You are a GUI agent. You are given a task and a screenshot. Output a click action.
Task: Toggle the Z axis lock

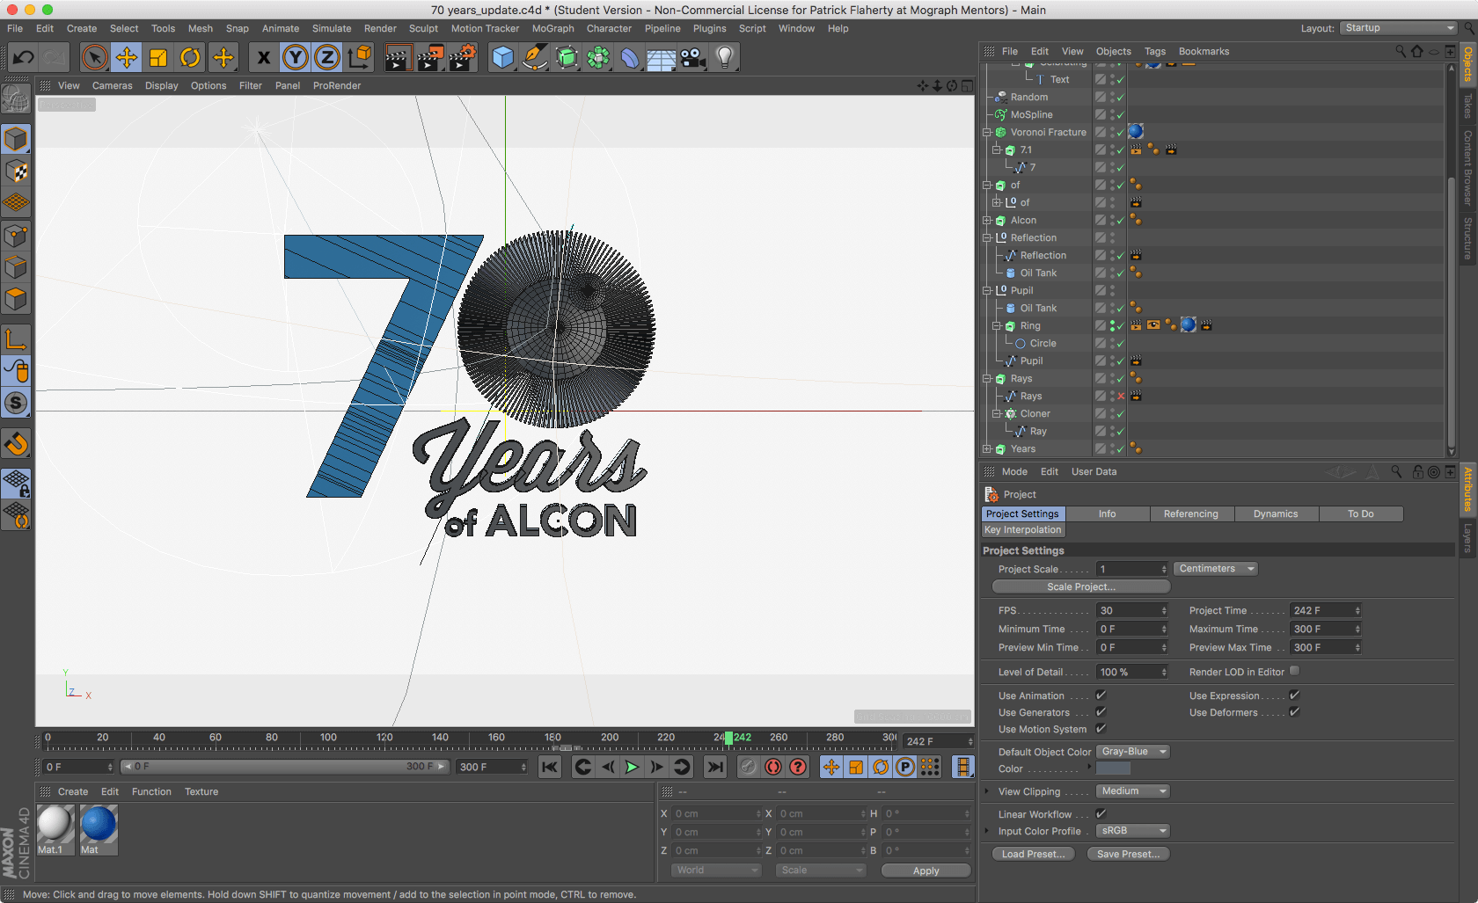click(327, 58)
